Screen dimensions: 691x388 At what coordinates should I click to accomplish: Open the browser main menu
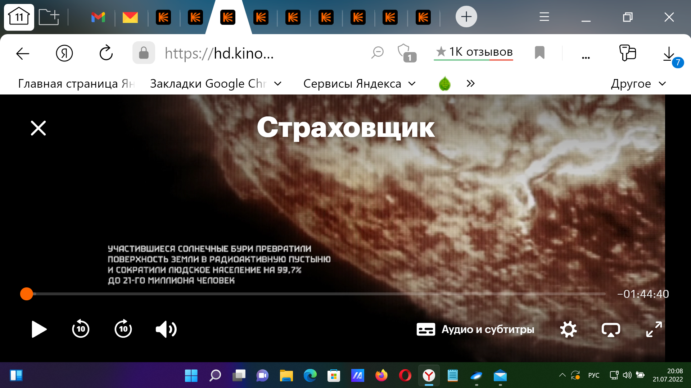coord(544,17)
